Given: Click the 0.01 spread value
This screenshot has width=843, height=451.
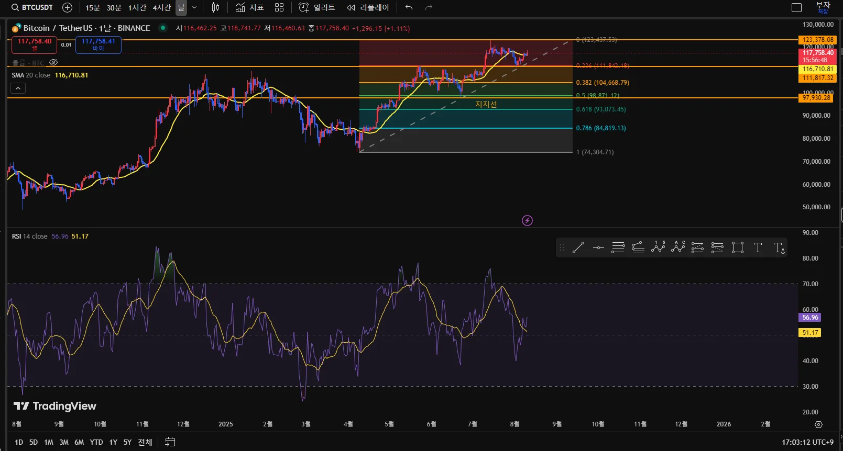Looking at the screenshot, I should (x=66, y=44).
